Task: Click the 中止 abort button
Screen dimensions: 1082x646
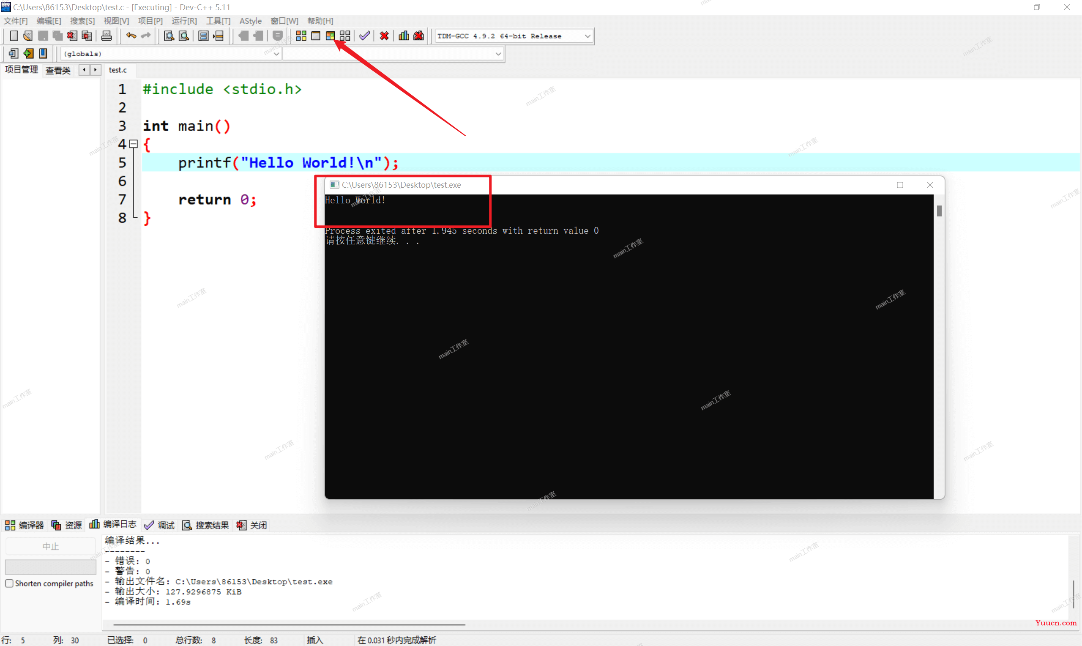Action: 50,546
